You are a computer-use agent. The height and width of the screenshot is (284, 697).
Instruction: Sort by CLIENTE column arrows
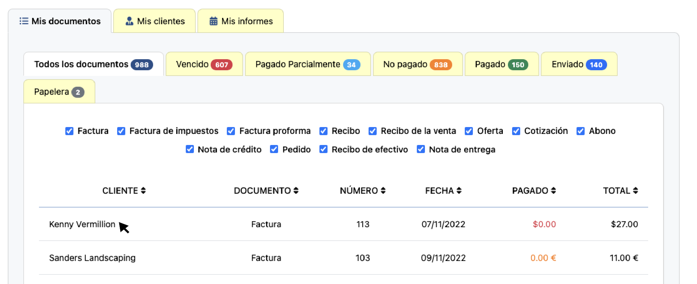[x=143, y=190]
